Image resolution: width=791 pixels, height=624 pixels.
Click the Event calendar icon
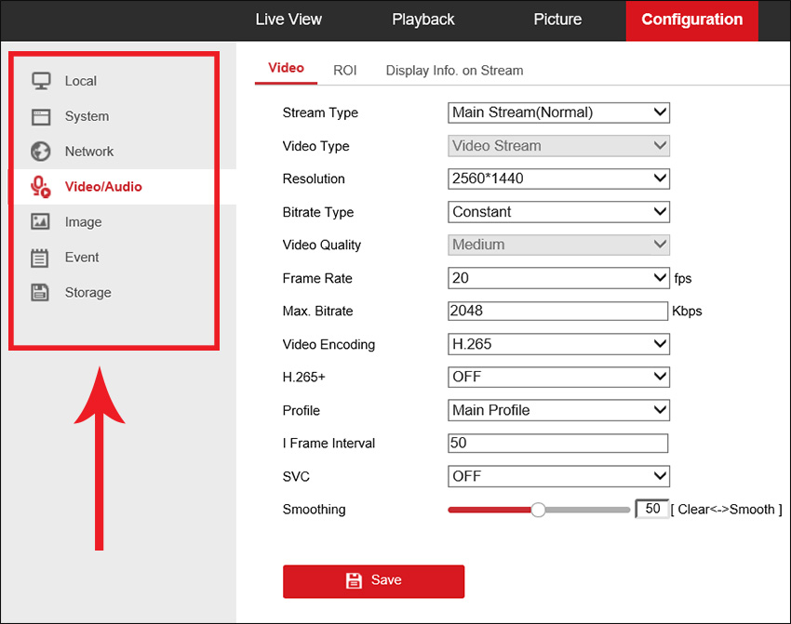(x=41, y=258)
